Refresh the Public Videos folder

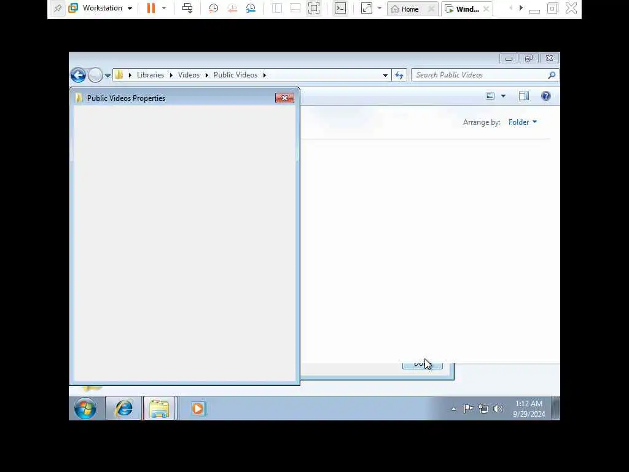point(399,75)
